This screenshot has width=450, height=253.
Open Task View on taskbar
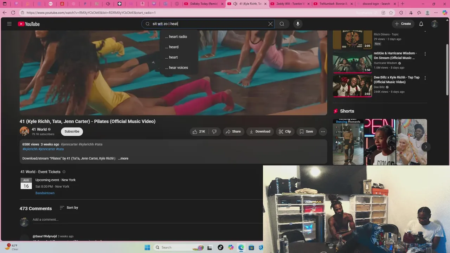[210, 247]
